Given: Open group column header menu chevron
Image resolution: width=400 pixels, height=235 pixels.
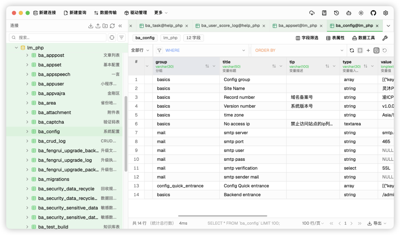Looking at the screenshot, I should click(x=214, y=66).
